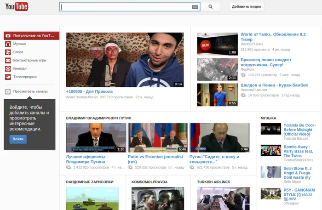
Task: Click the Компьютерные игры gamepad icon
Action: coord(8,61)
